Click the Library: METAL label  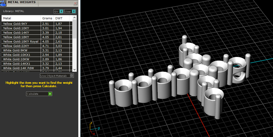pos(14,11)
